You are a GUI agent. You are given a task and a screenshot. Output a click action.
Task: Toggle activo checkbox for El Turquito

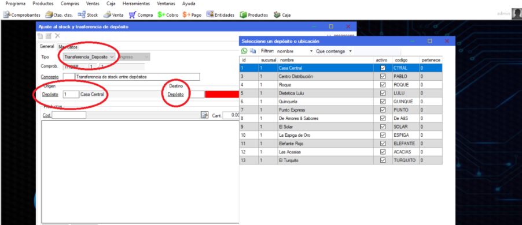(x=383, y=160)
